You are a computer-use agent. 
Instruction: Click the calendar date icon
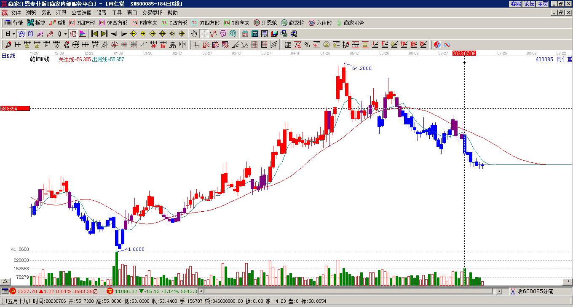245,34
